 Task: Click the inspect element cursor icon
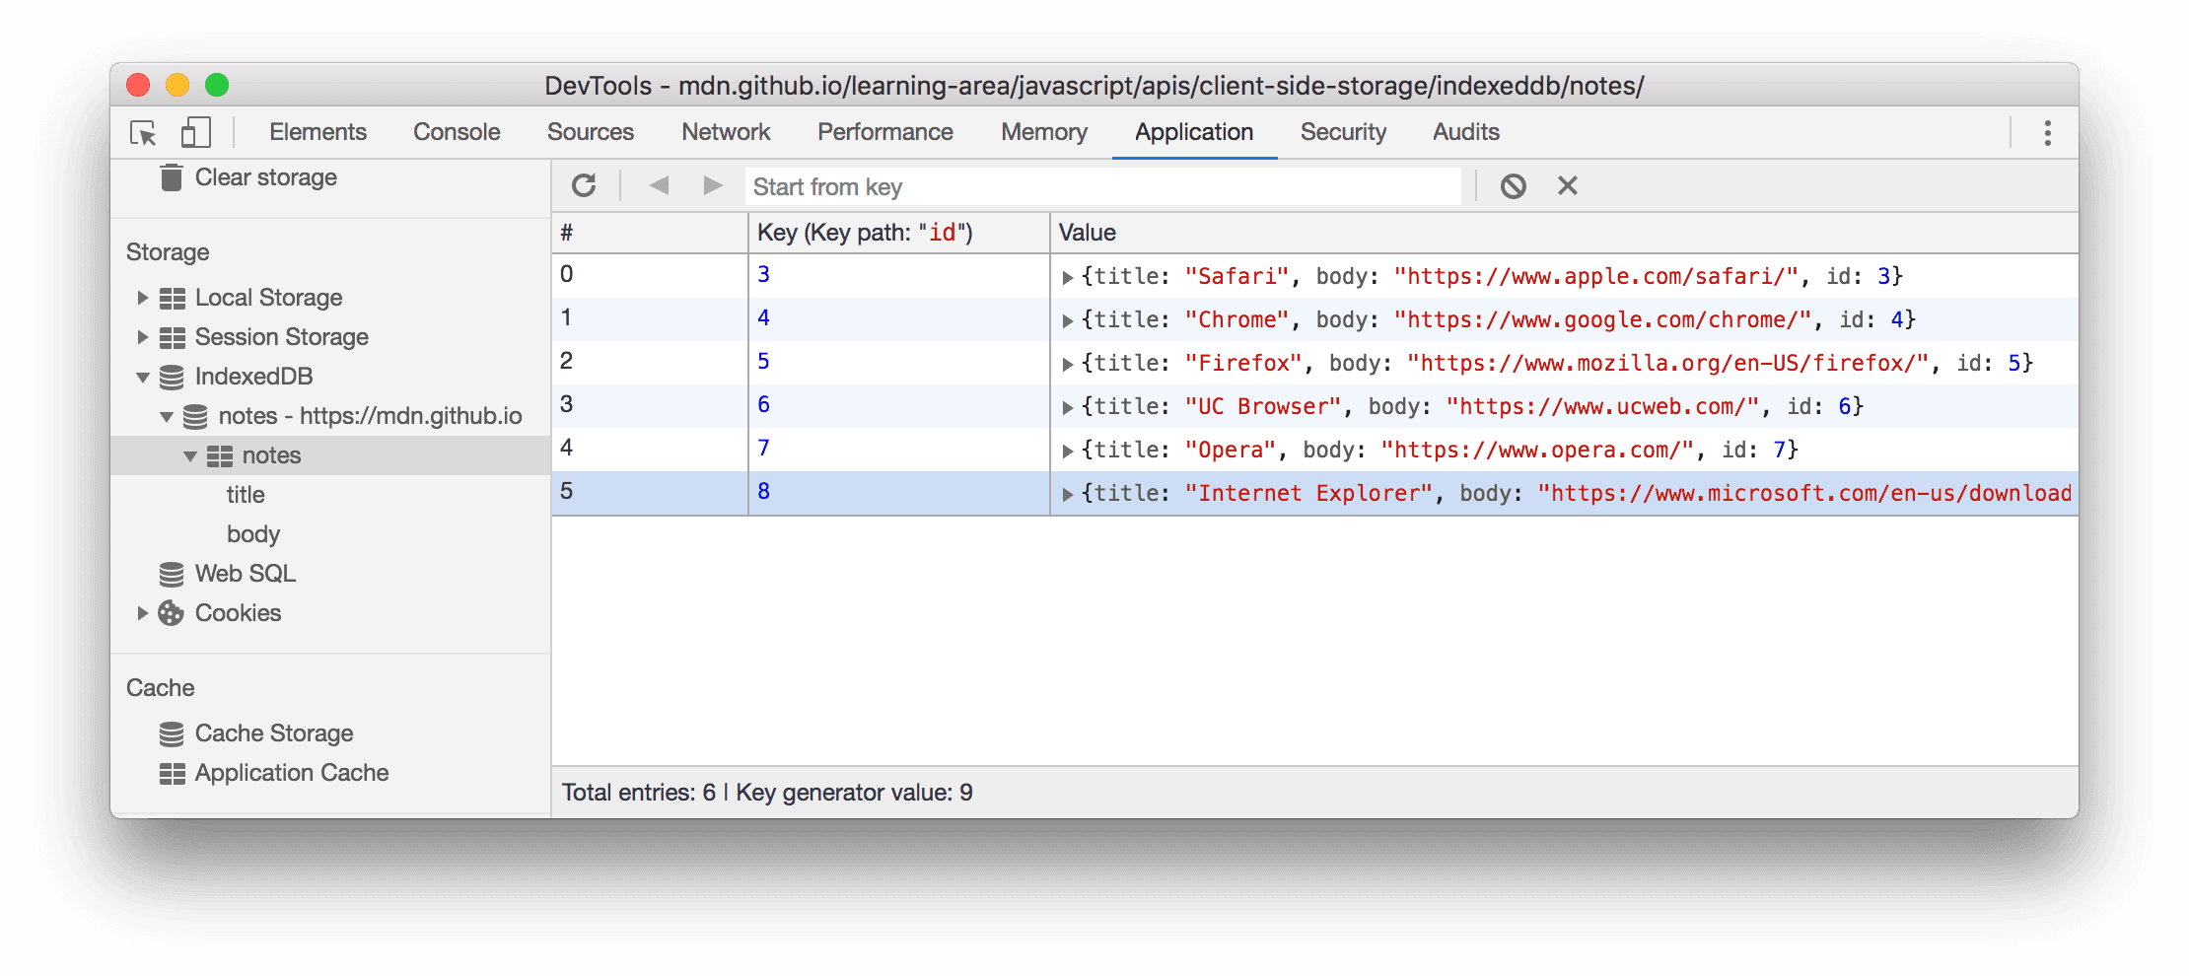coord(144,132)
